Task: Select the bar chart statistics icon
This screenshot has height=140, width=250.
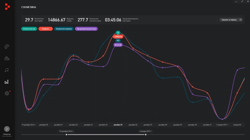Action: (x=6, y=82)
